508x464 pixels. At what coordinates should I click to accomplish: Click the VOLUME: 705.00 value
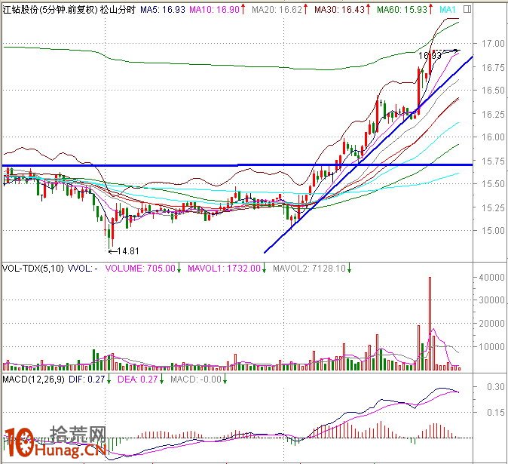click(141, 269)
